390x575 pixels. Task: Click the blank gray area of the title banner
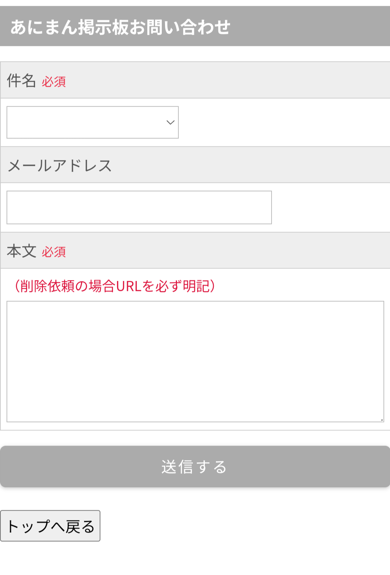311,26
